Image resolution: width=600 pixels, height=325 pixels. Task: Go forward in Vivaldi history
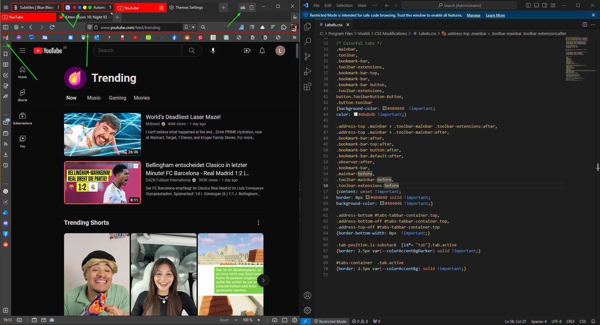[42, 27]
